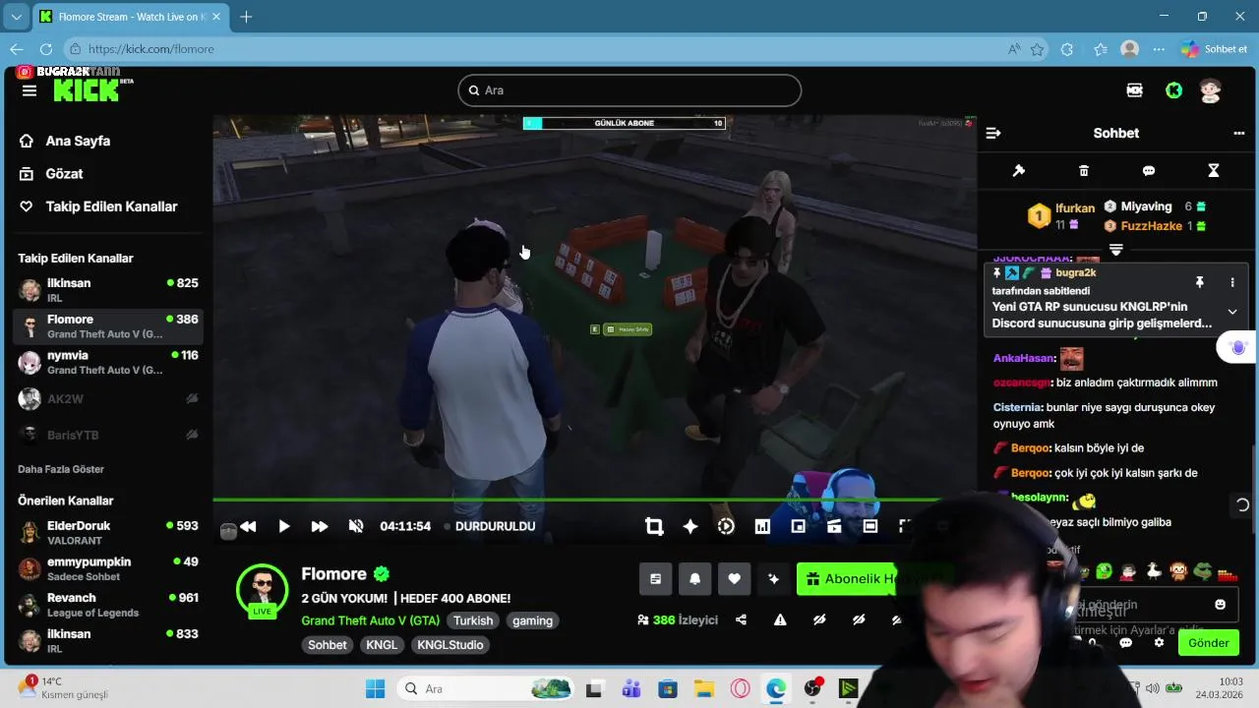Click the hourglass slow-mode icon
1259x708 pixels.
(1214, 171)
